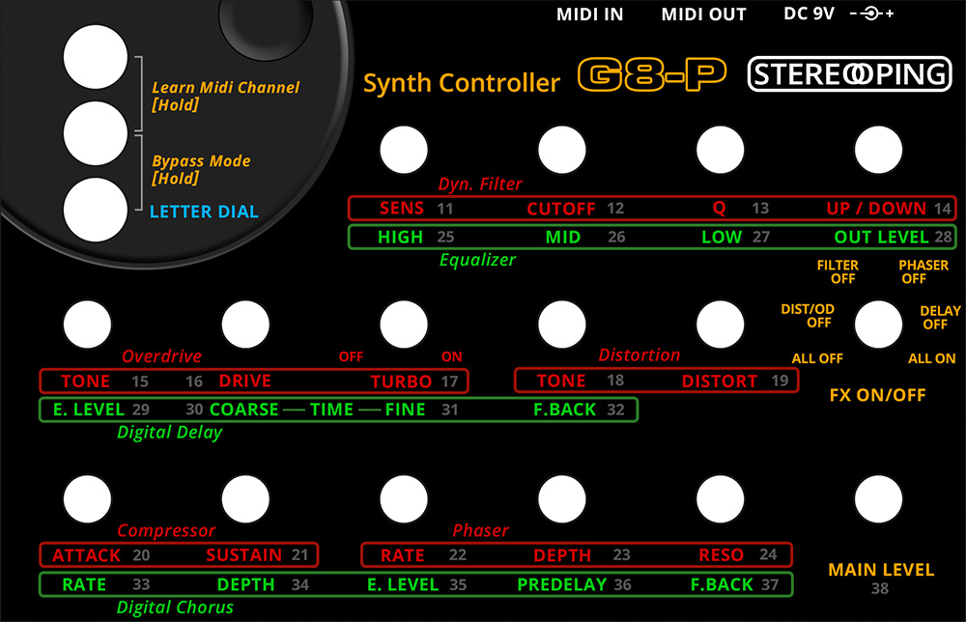
Task: Click the Phaser DEPTH / PREDELAY knob
Action: 562,498
